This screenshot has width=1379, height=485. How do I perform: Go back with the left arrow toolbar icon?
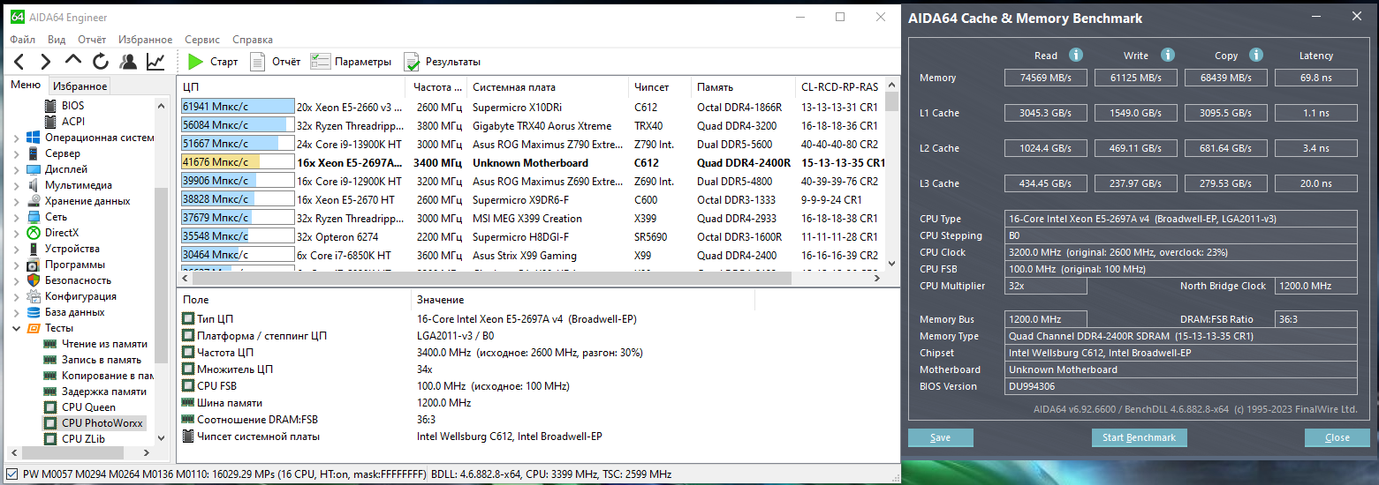[19, 62]
